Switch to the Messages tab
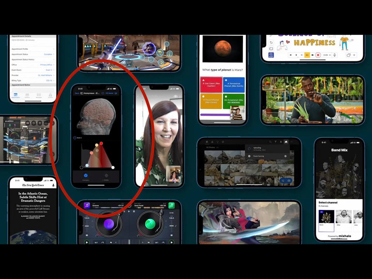This screenshot has height=279, width=372. click(x=39, y=96)
